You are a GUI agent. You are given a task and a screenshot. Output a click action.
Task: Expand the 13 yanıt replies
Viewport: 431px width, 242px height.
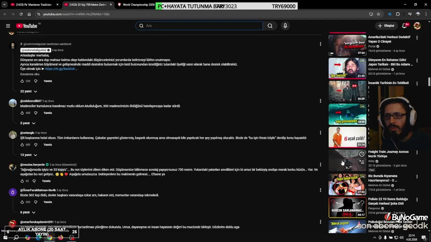29,155
